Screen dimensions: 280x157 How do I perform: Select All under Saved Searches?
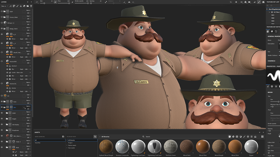pos(50,140)
